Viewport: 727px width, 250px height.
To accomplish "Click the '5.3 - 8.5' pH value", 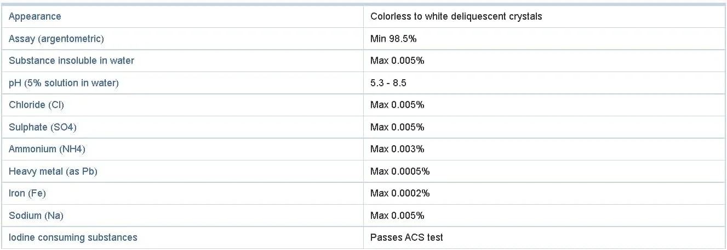I will pos(388,83).
